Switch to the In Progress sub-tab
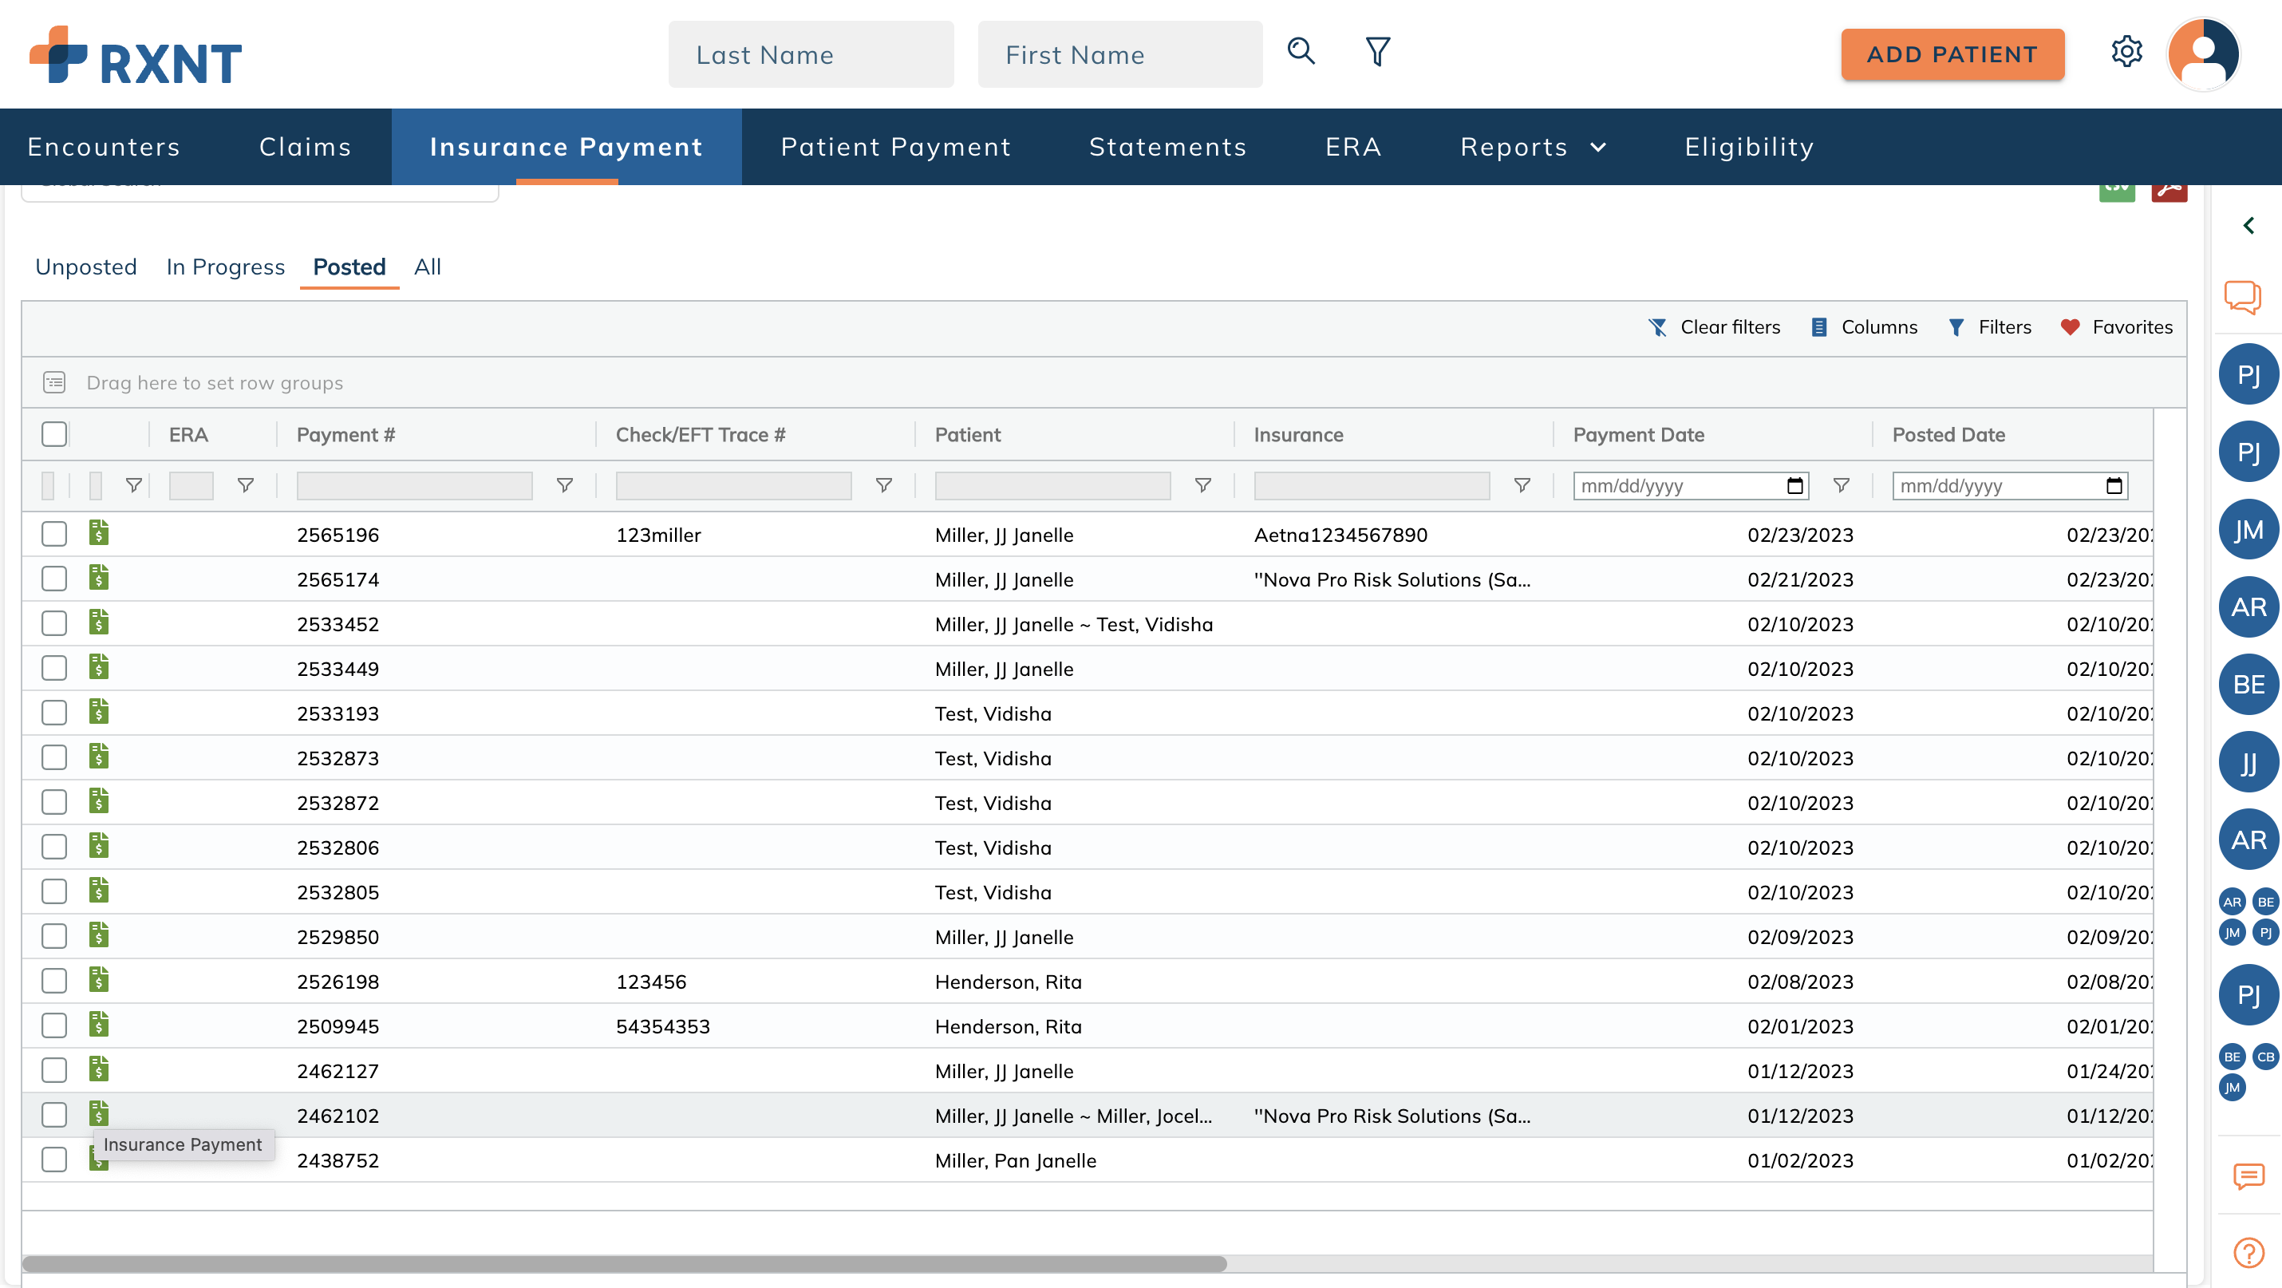Viewport: 2282px width, 1288px height. click(x=225, y=267)
